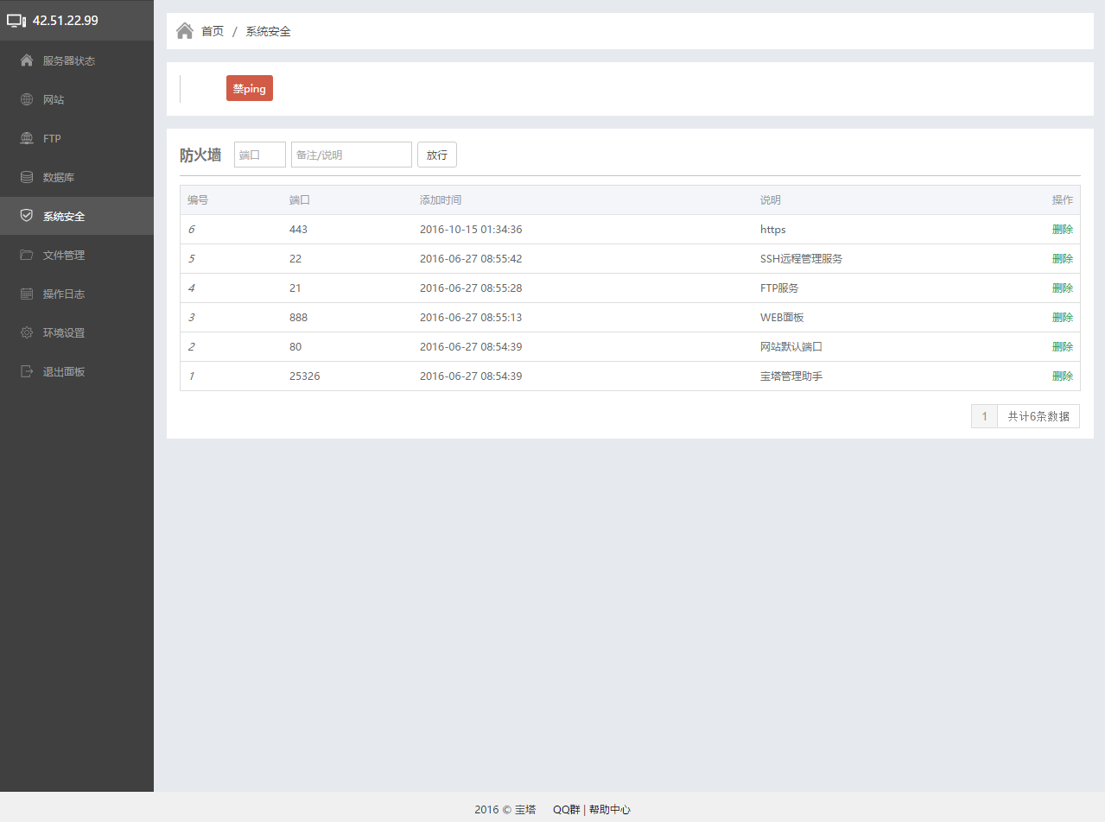Viewport: 1105px width, 822px height.
Task: Open the FTP section icon
Action: tap(25, 138)
